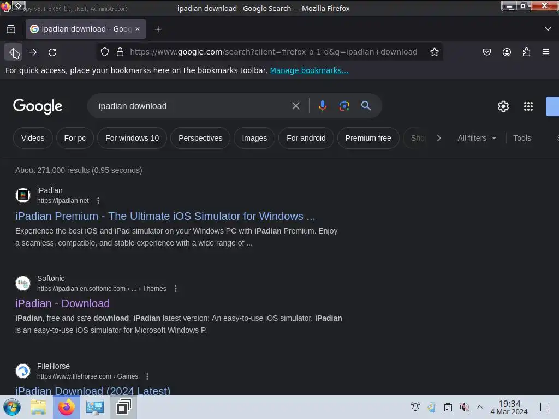This screenshot has height=419, width=559.
Task: Click the About 271,000 results text
Action: coord(79,170)
